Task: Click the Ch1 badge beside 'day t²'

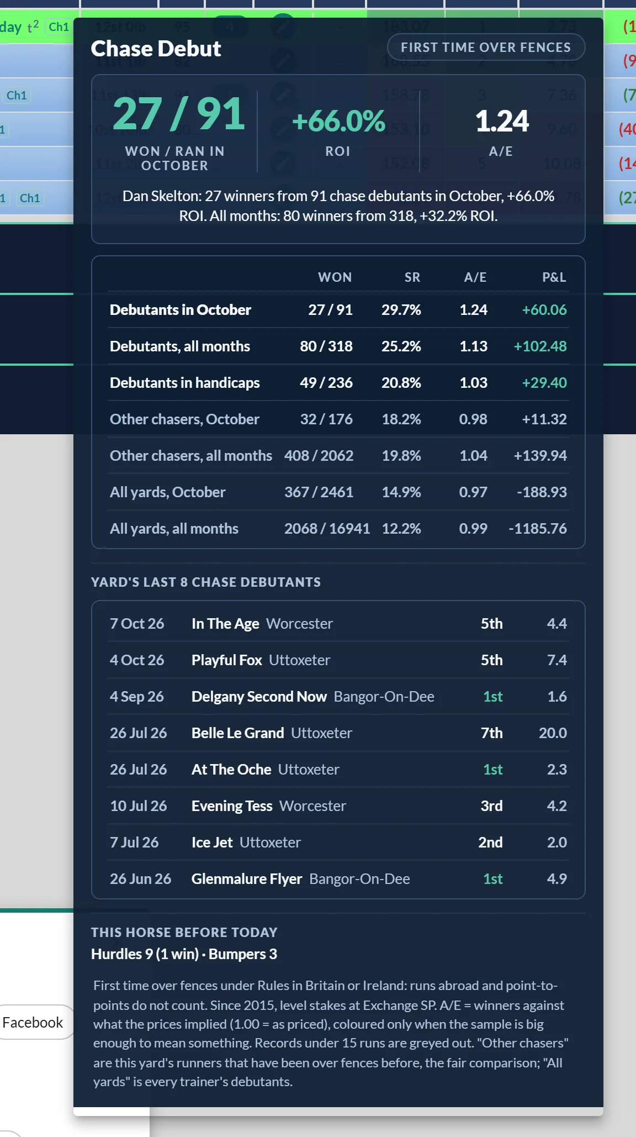Action: 59,27
